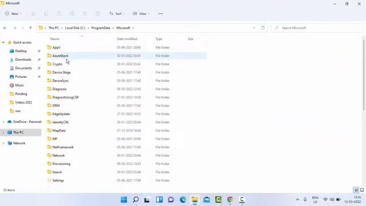
Task: Open the New item dropdown
Action: (13, 14)
